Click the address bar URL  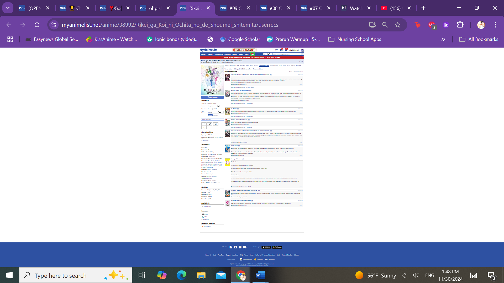(x=170, y=25)
